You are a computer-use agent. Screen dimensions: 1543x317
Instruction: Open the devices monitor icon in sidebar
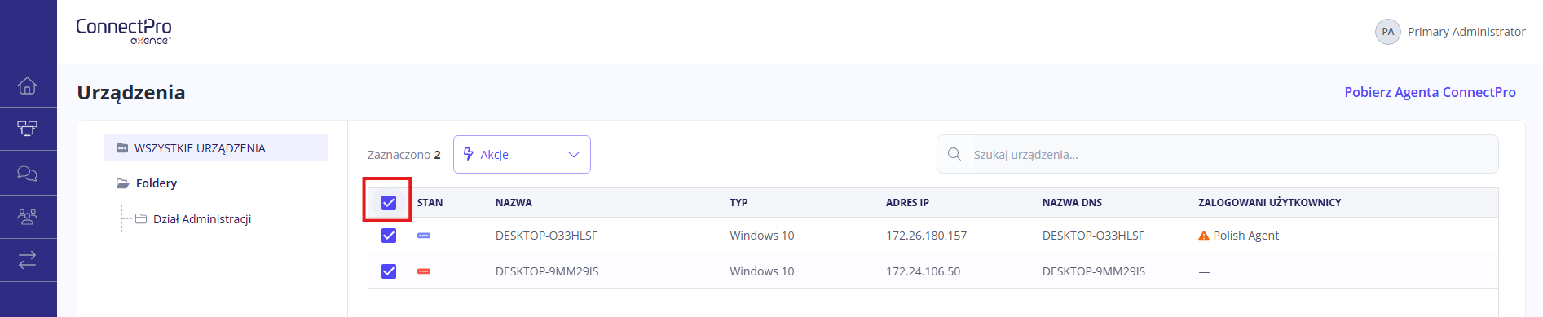click(28, 129)
